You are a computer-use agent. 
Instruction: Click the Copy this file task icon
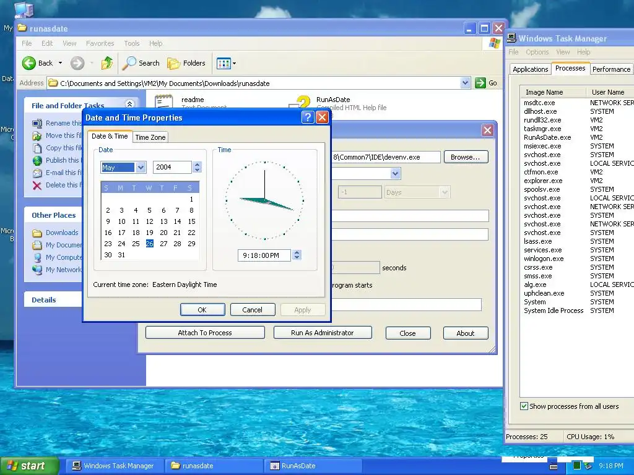[37, 148]
